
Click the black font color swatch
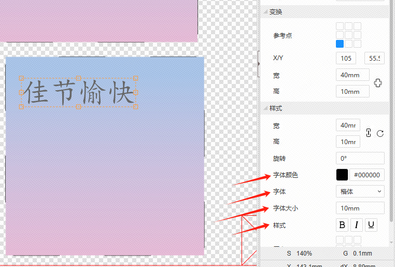tap(342, 175)
